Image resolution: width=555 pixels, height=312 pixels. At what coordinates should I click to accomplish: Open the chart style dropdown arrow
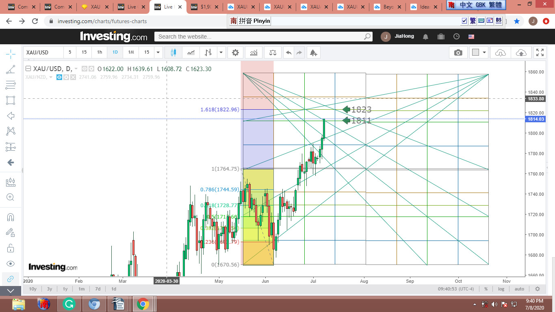click(221, 52)
